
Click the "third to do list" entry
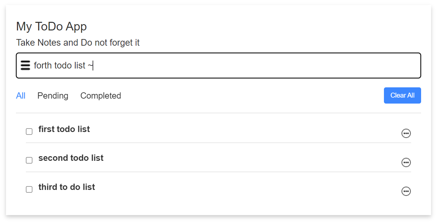click(66, 187)
